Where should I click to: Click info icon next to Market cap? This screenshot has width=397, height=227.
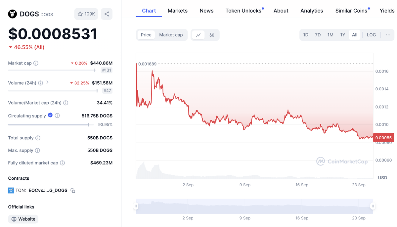coord(36,63)
